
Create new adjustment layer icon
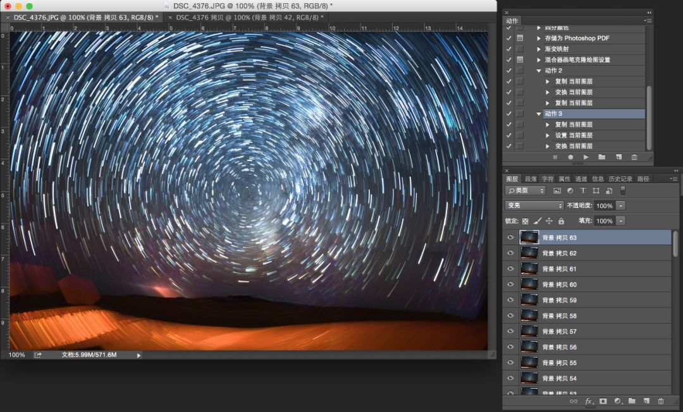coord(617,401)
